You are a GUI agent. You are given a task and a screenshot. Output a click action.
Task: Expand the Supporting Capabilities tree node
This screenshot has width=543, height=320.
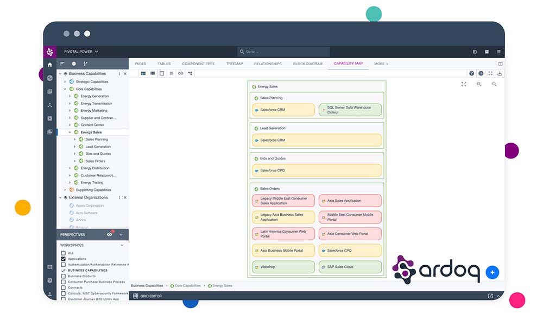tap(65, 190)
